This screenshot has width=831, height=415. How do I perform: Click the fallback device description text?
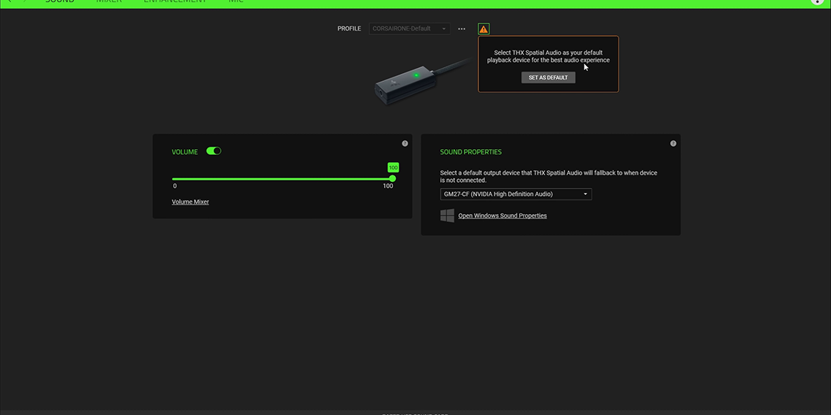coord(549,176)
